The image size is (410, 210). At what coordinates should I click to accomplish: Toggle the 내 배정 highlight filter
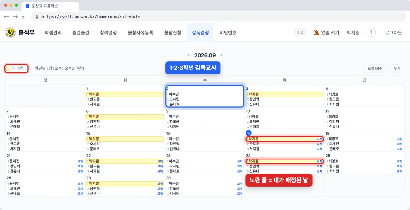pos(17,68)
